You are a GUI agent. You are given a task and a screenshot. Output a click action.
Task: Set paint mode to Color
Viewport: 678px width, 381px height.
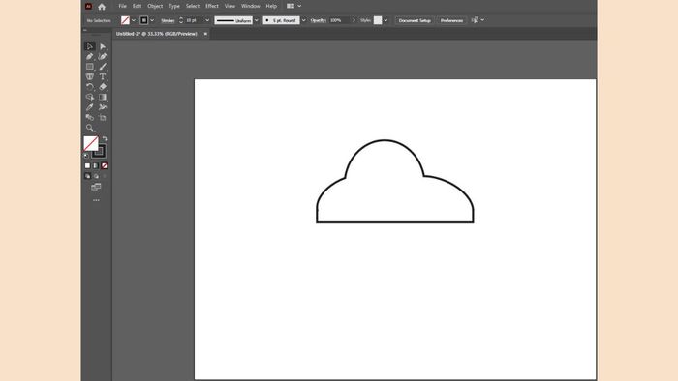click(x=87, y=165)
